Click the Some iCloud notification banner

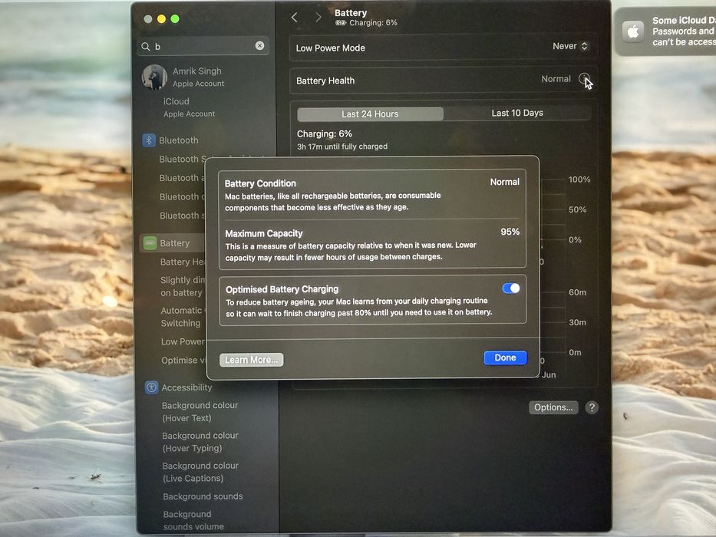pos(666,31)
